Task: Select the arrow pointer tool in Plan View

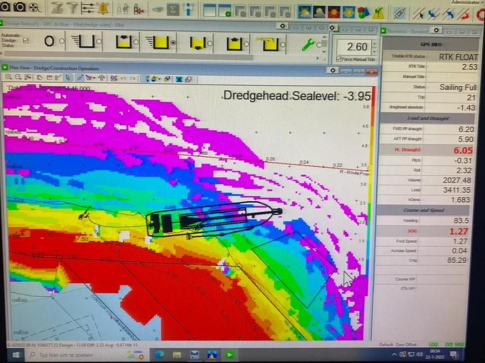Action: pyautogui.click(x=68, y=78)
